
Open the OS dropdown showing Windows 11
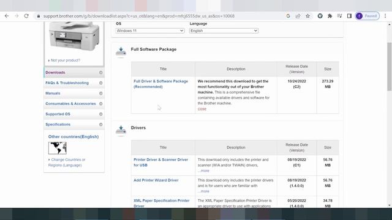[149, 31]
